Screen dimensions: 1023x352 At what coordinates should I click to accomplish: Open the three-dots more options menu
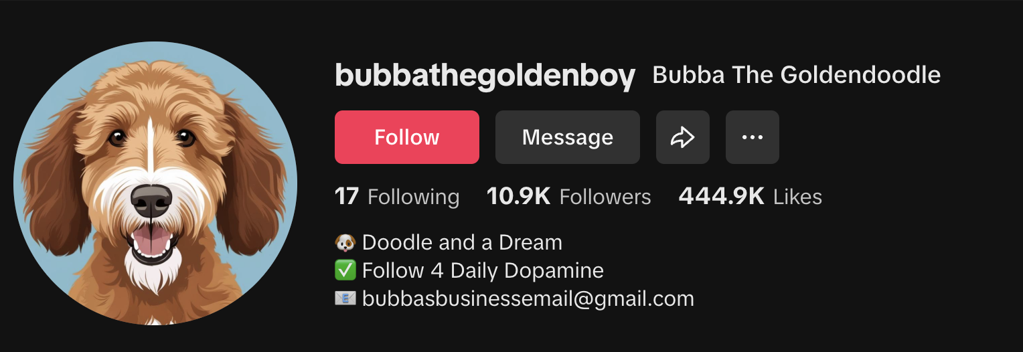753,137
